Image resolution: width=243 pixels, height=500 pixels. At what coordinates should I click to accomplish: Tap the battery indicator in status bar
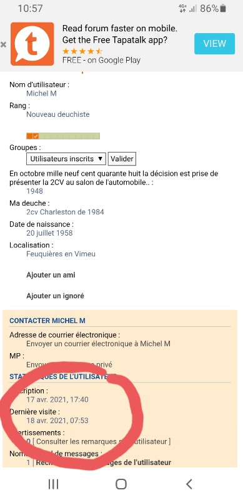click(223, 8)
